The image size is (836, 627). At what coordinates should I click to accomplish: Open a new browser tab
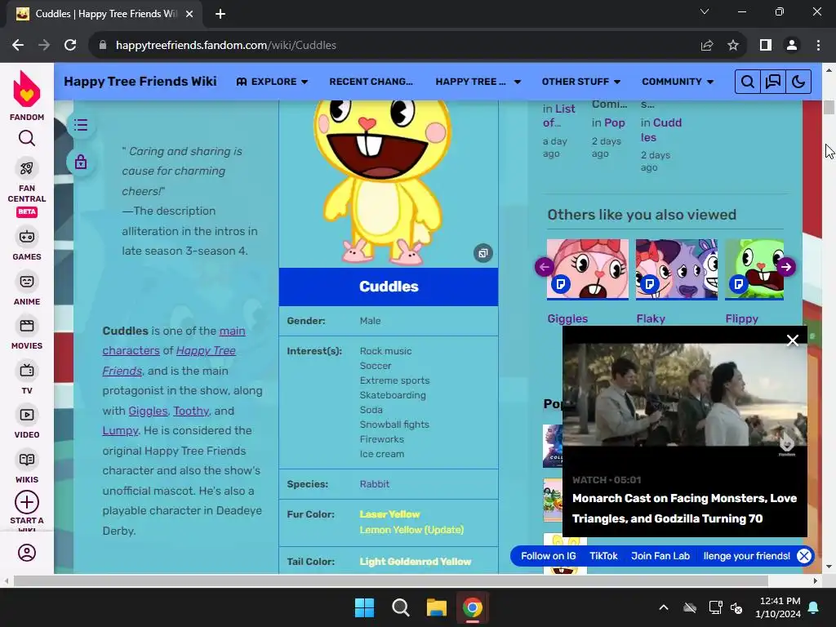tap(220, 14)
